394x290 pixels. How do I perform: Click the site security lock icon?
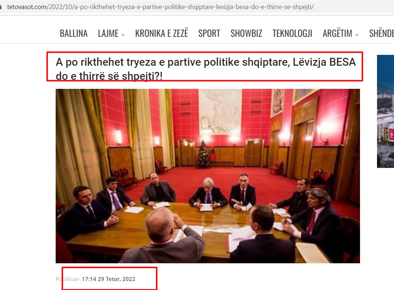pos(1,7)
